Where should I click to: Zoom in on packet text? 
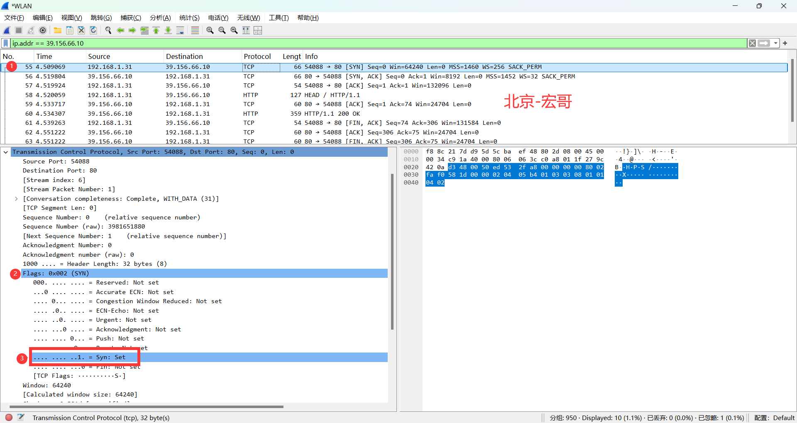pyautogui.click(x=210, y=30)
